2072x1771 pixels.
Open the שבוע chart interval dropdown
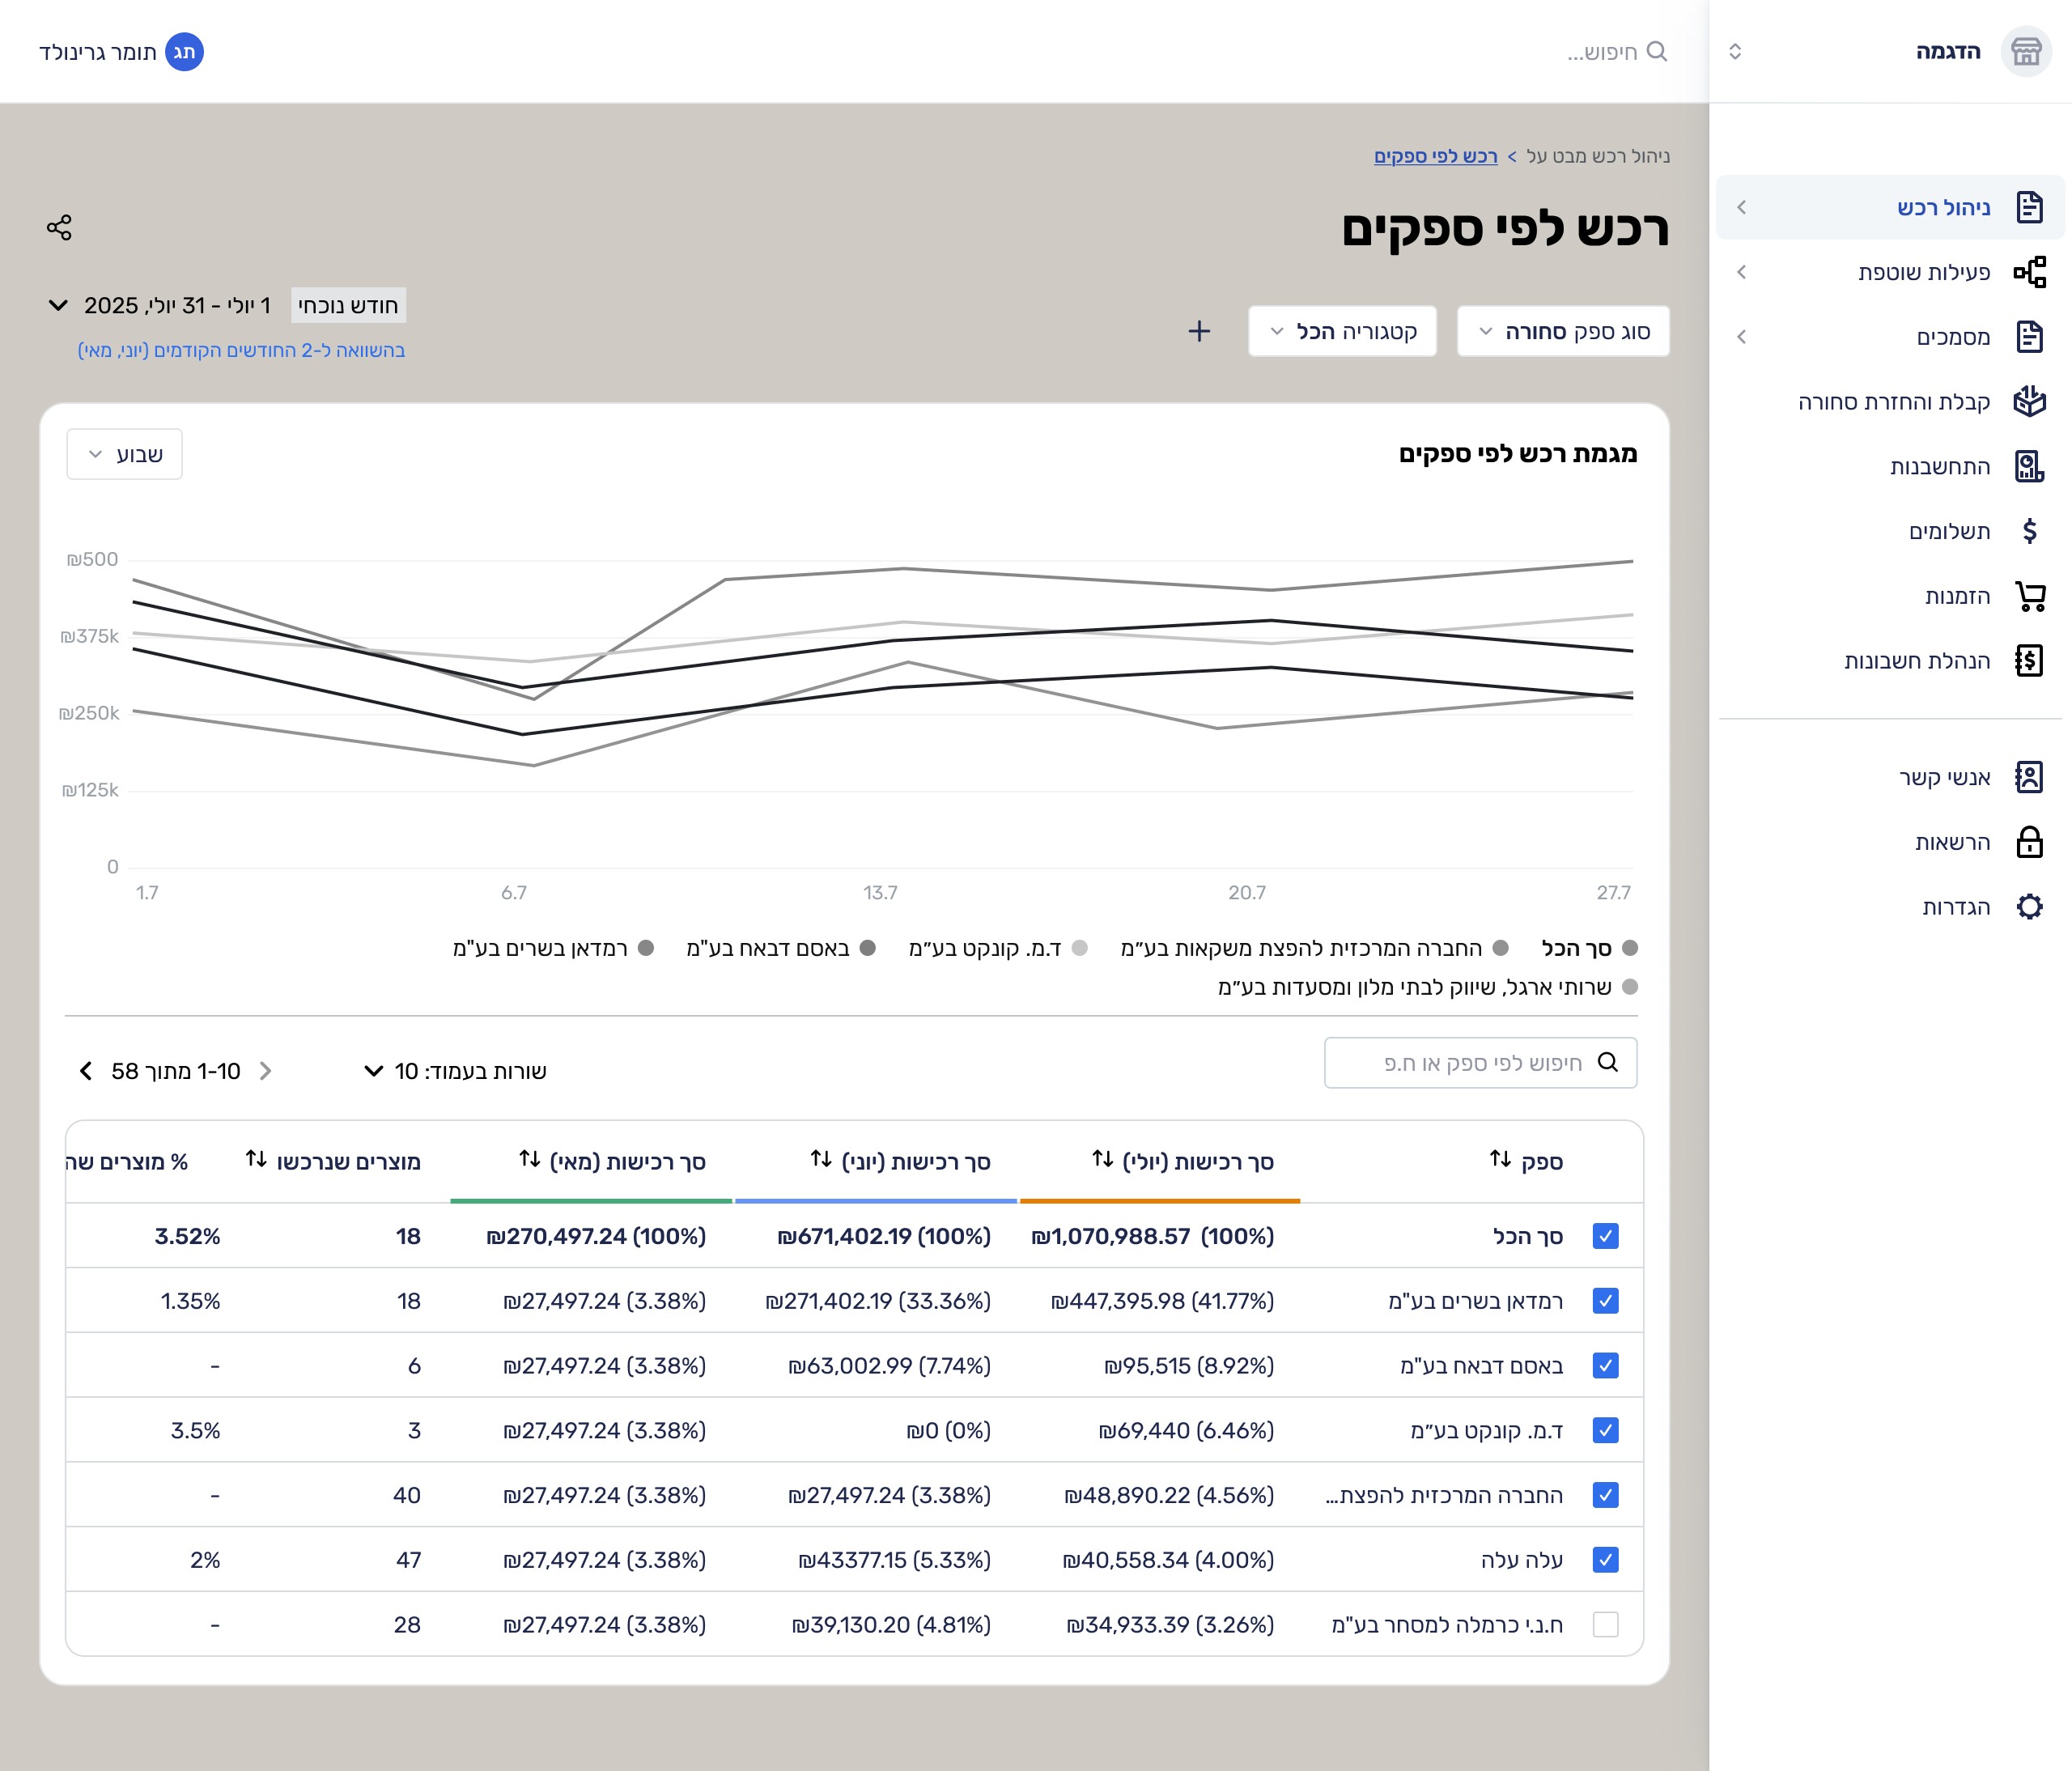pyautogui.click(x=125, y=455)
